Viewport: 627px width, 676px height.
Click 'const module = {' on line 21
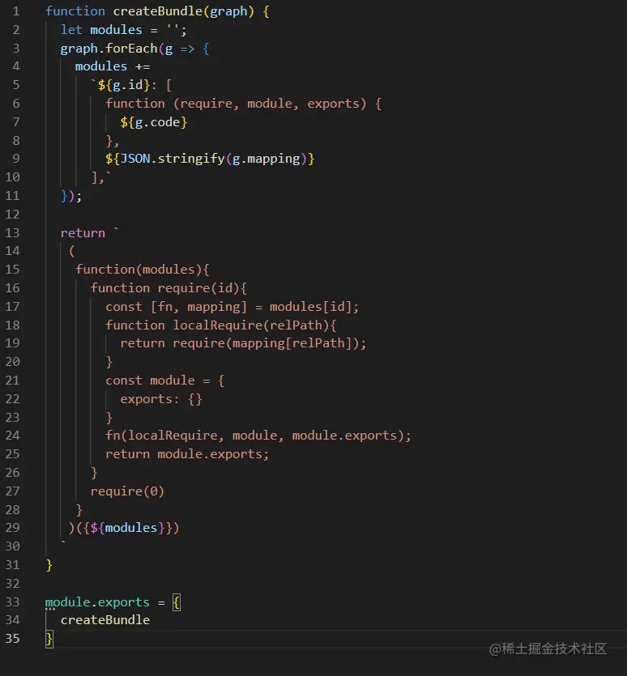pyautogui.click(x=164, y=381)
